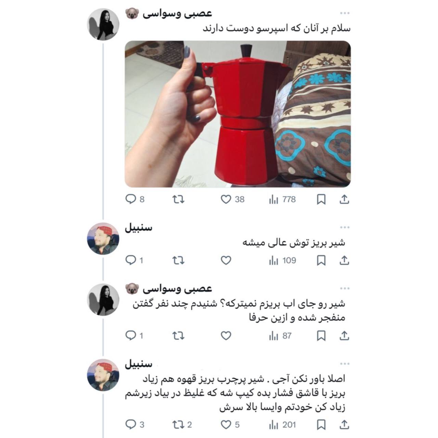Open replies on tweet with 8 comments
The width and height of the screenshot is (438, 438).
pos(135,199)
